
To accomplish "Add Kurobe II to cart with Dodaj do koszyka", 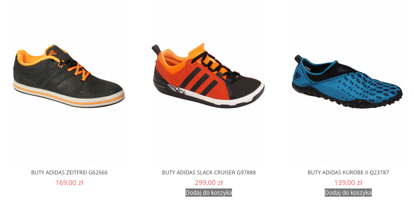I will click(x=348, y=192).
